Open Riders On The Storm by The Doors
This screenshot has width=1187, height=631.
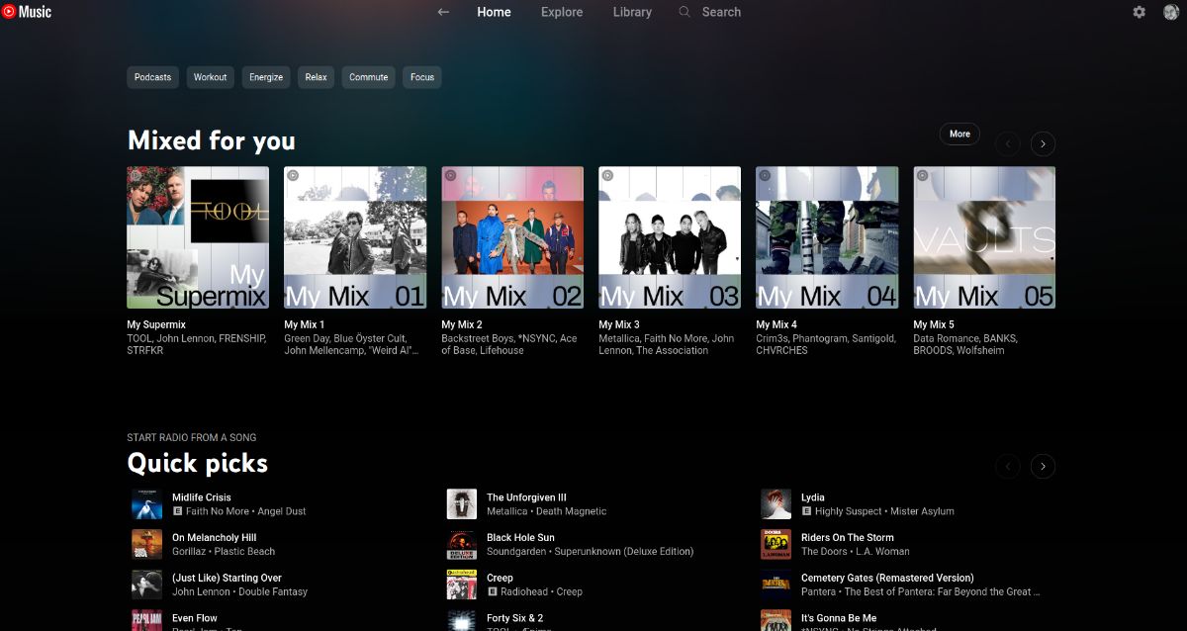point(848,537)
